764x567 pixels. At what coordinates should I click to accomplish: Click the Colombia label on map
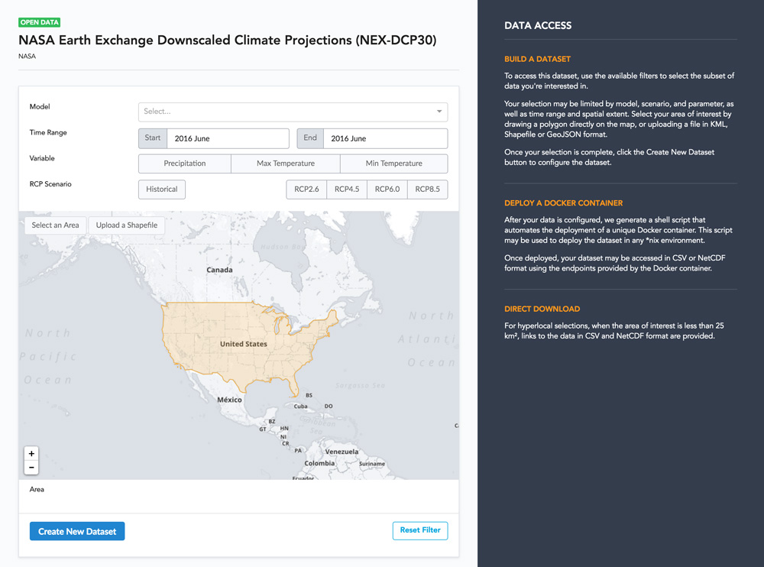[319, 463]
